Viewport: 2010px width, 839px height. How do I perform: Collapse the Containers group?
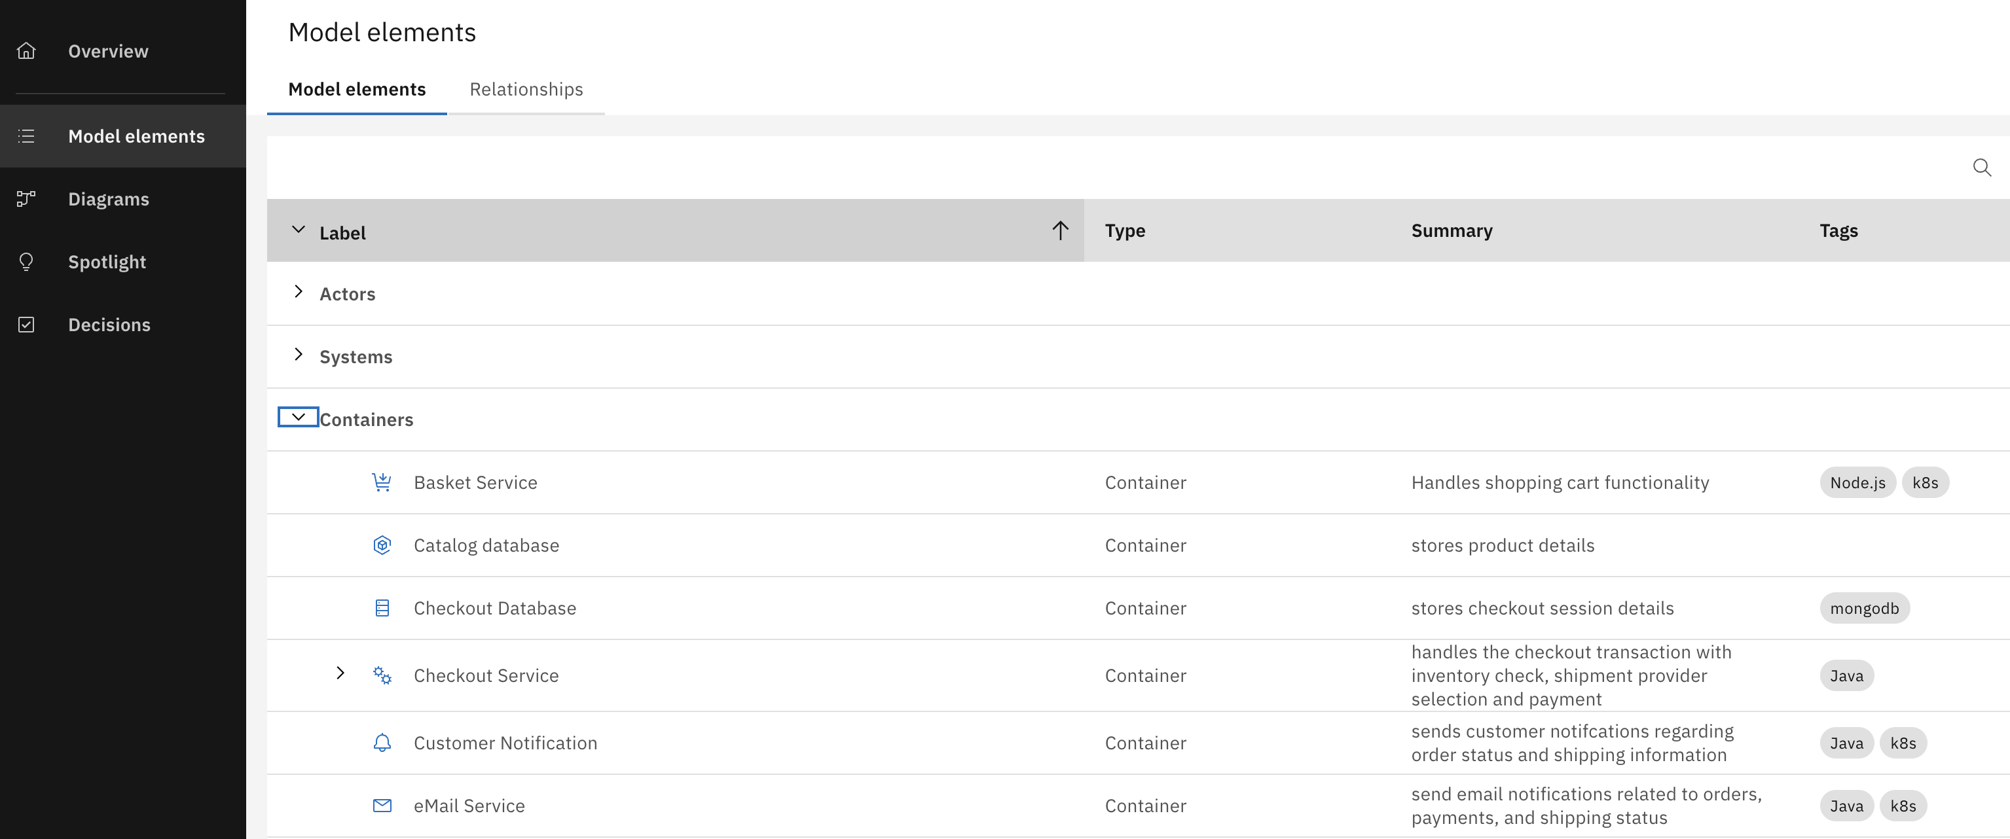(x=298, y=417)
